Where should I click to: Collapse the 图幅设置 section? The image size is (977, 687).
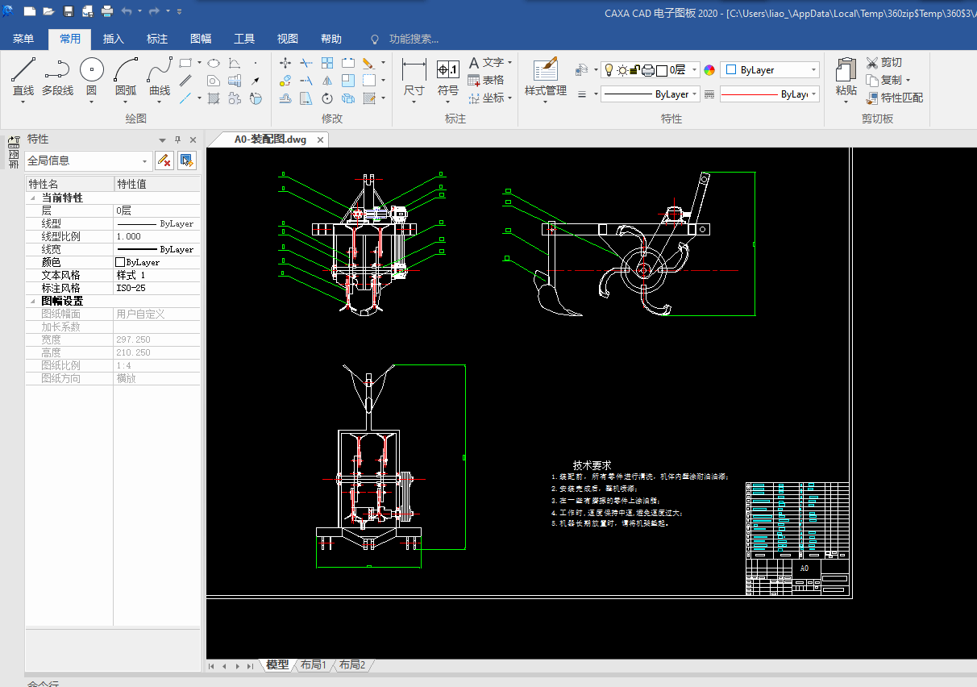point(33,301)
